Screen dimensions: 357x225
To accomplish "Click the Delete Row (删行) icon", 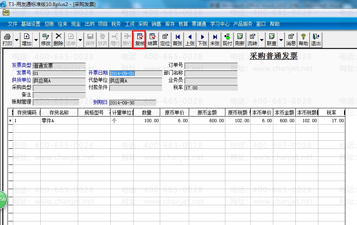I will (x=127, y=40).
